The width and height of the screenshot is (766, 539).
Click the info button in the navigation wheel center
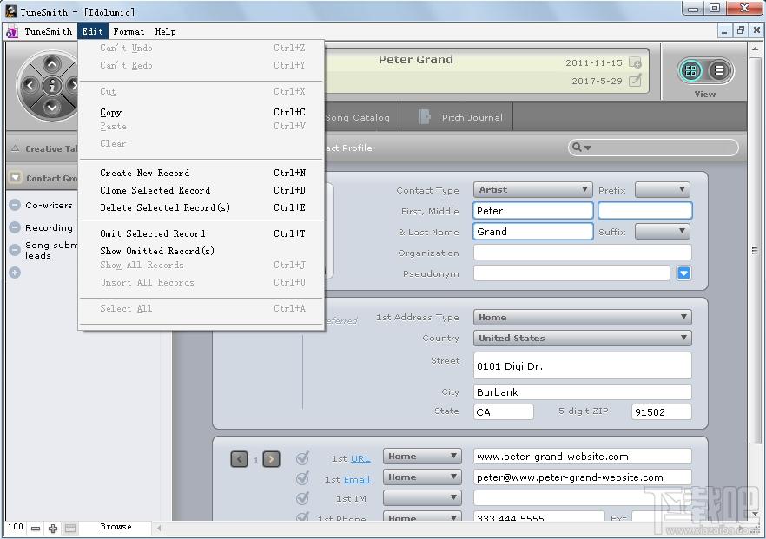[52, 85]
